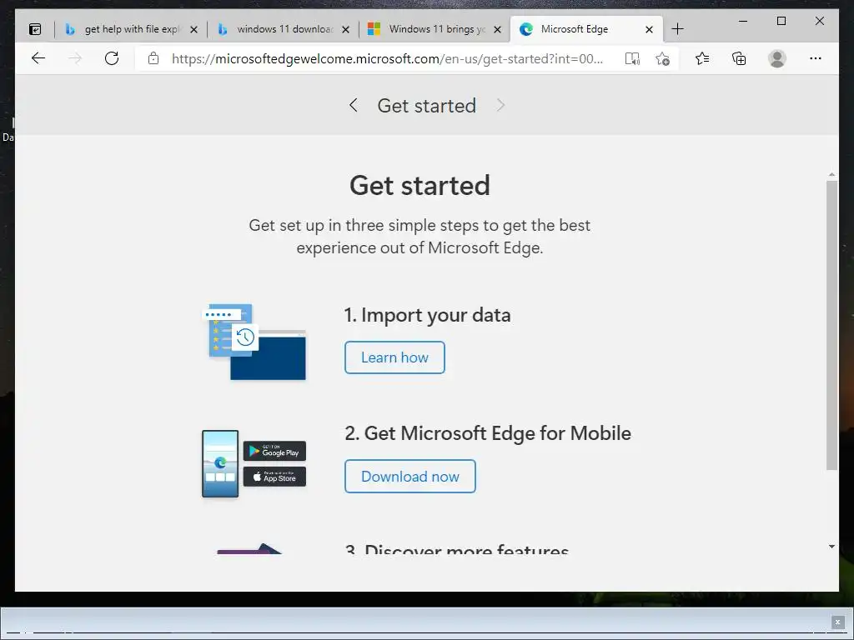Image resolution: width=854 pixels, height=640 pixels.
Task: Click the mobile phone Edge illustration
Action: coord(220,463)
